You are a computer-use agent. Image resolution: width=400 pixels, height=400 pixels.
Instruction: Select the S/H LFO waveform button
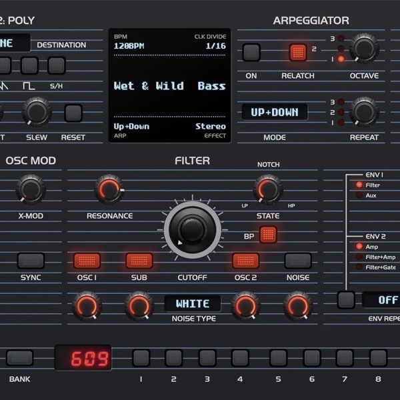(57, 65)
